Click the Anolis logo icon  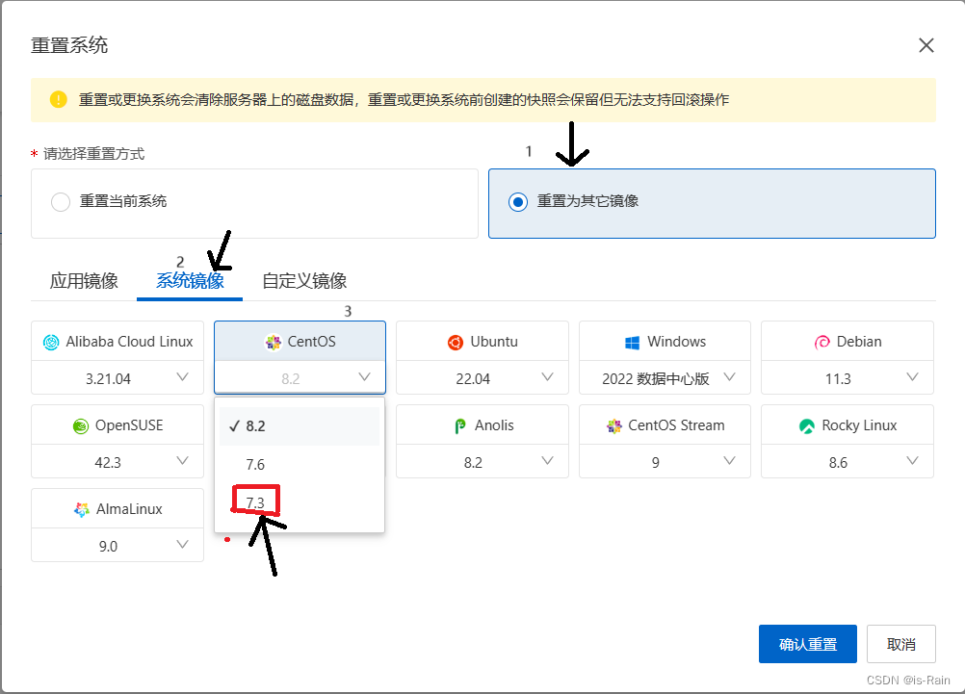[459, 425]
